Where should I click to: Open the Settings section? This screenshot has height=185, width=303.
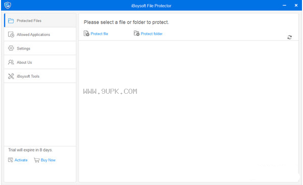click(x=40, y=48)
